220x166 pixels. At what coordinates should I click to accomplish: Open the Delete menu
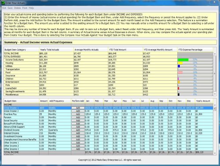17,8
